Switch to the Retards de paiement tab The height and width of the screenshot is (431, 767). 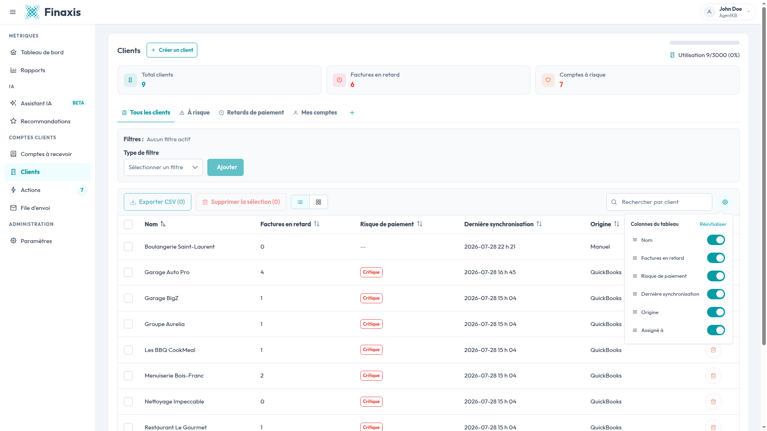click(251, 113)
